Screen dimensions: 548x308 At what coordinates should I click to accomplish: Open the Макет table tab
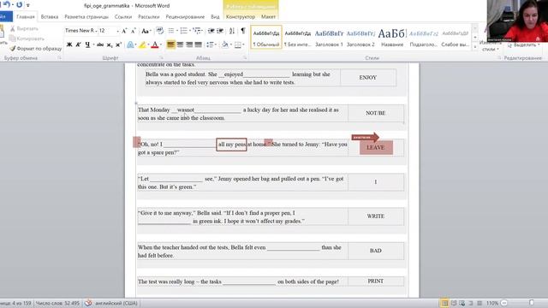268,17
